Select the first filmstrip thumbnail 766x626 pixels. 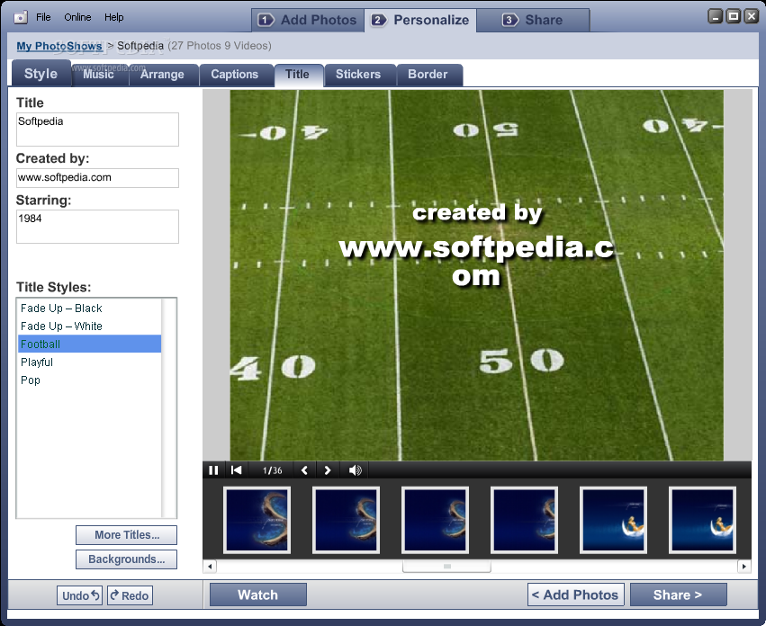(257, 520)
